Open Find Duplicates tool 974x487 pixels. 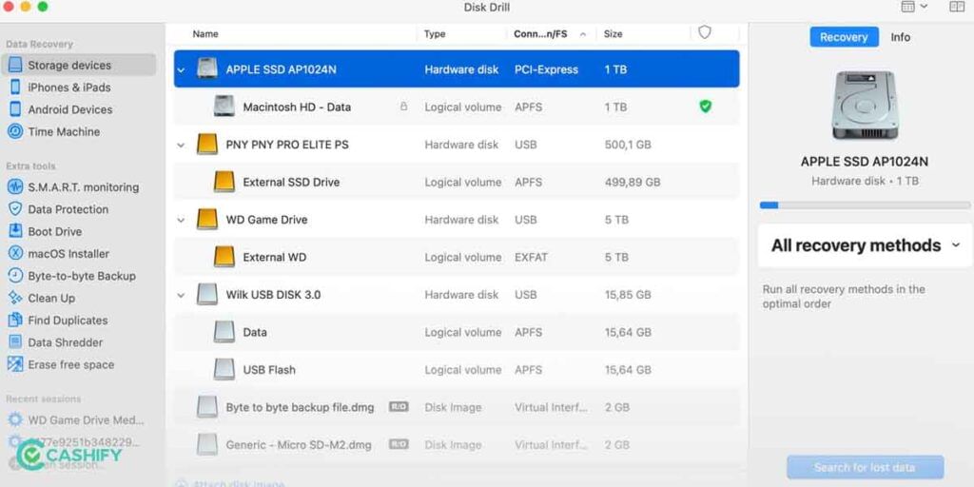coord(68,321)
